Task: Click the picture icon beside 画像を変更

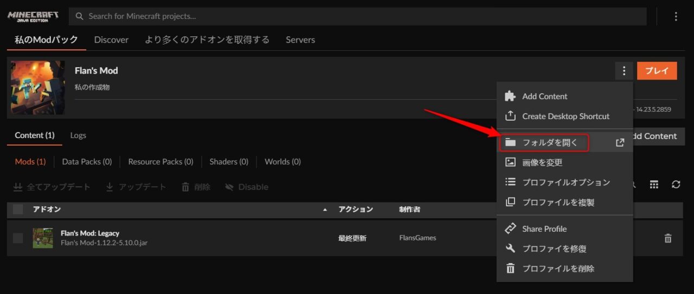Action: [x=510, y=162]
